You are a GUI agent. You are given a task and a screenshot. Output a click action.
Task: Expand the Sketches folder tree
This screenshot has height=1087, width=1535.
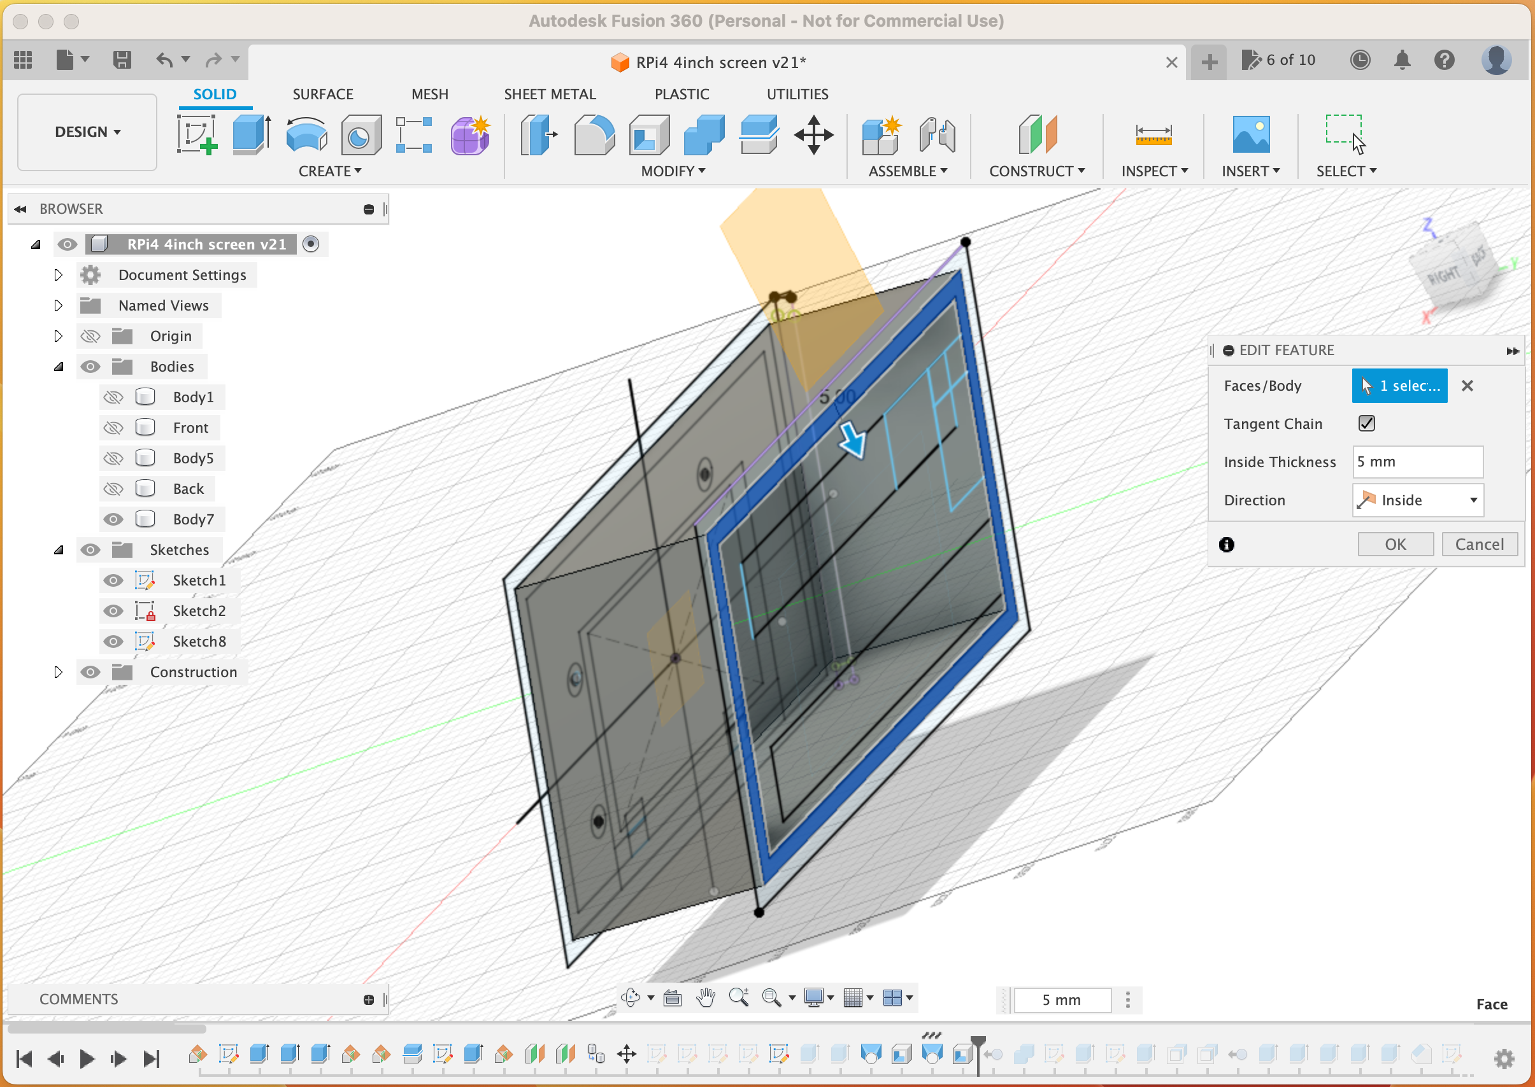click(x=57, y=549)
